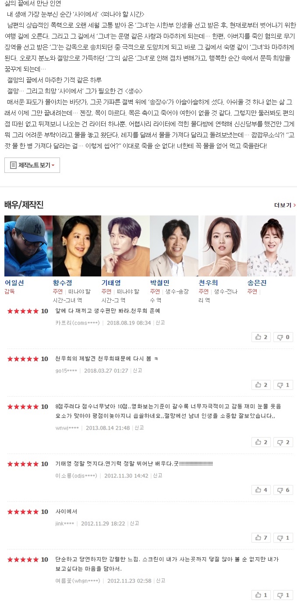Downvote the 이소룡 review showing 6
Screen dimensions: 297x606
[x=283, y=490]
